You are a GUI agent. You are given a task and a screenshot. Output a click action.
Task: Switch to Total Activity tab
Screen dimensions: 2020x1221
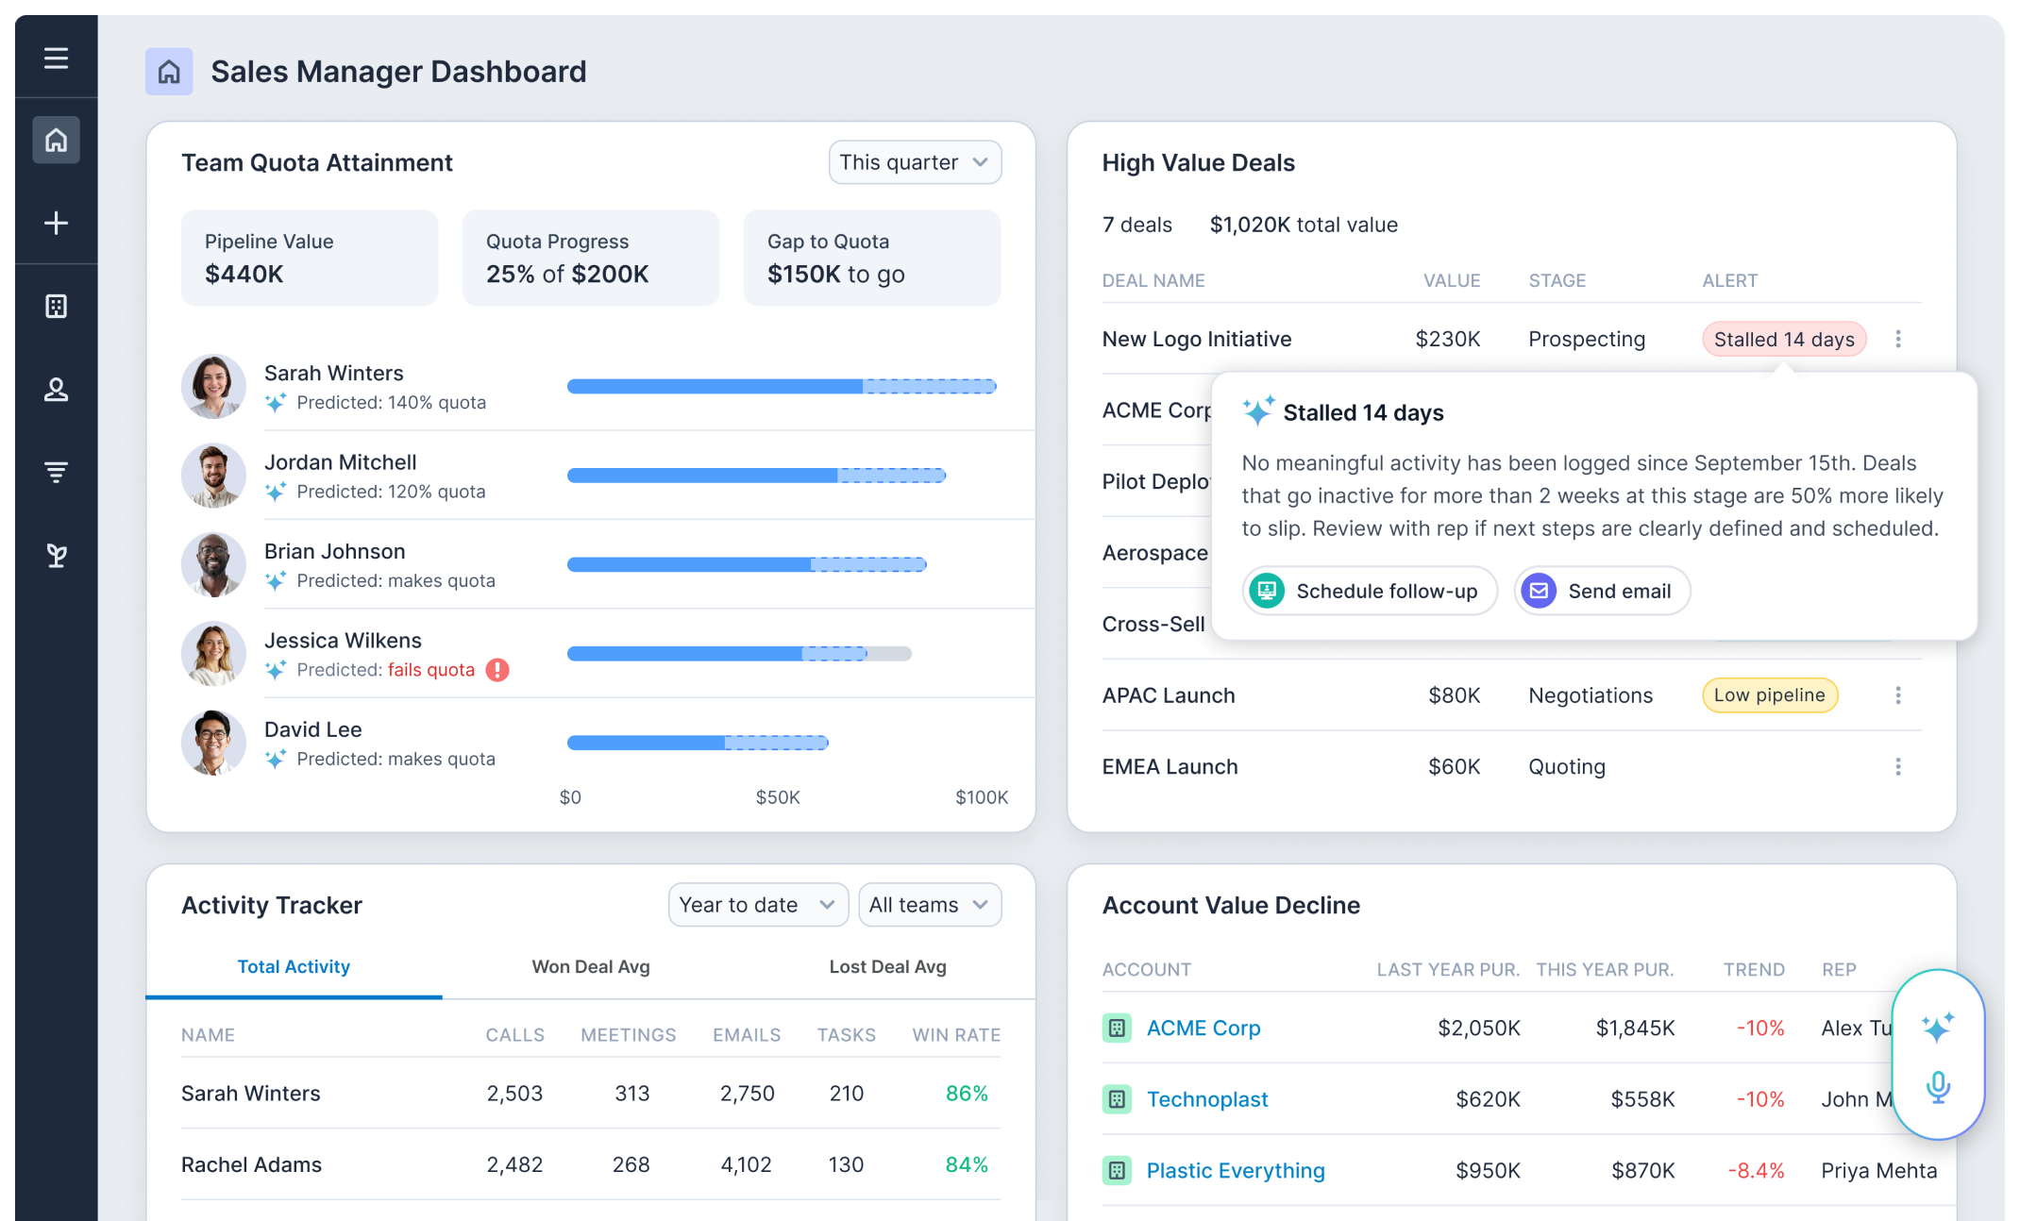pos(294,967)
